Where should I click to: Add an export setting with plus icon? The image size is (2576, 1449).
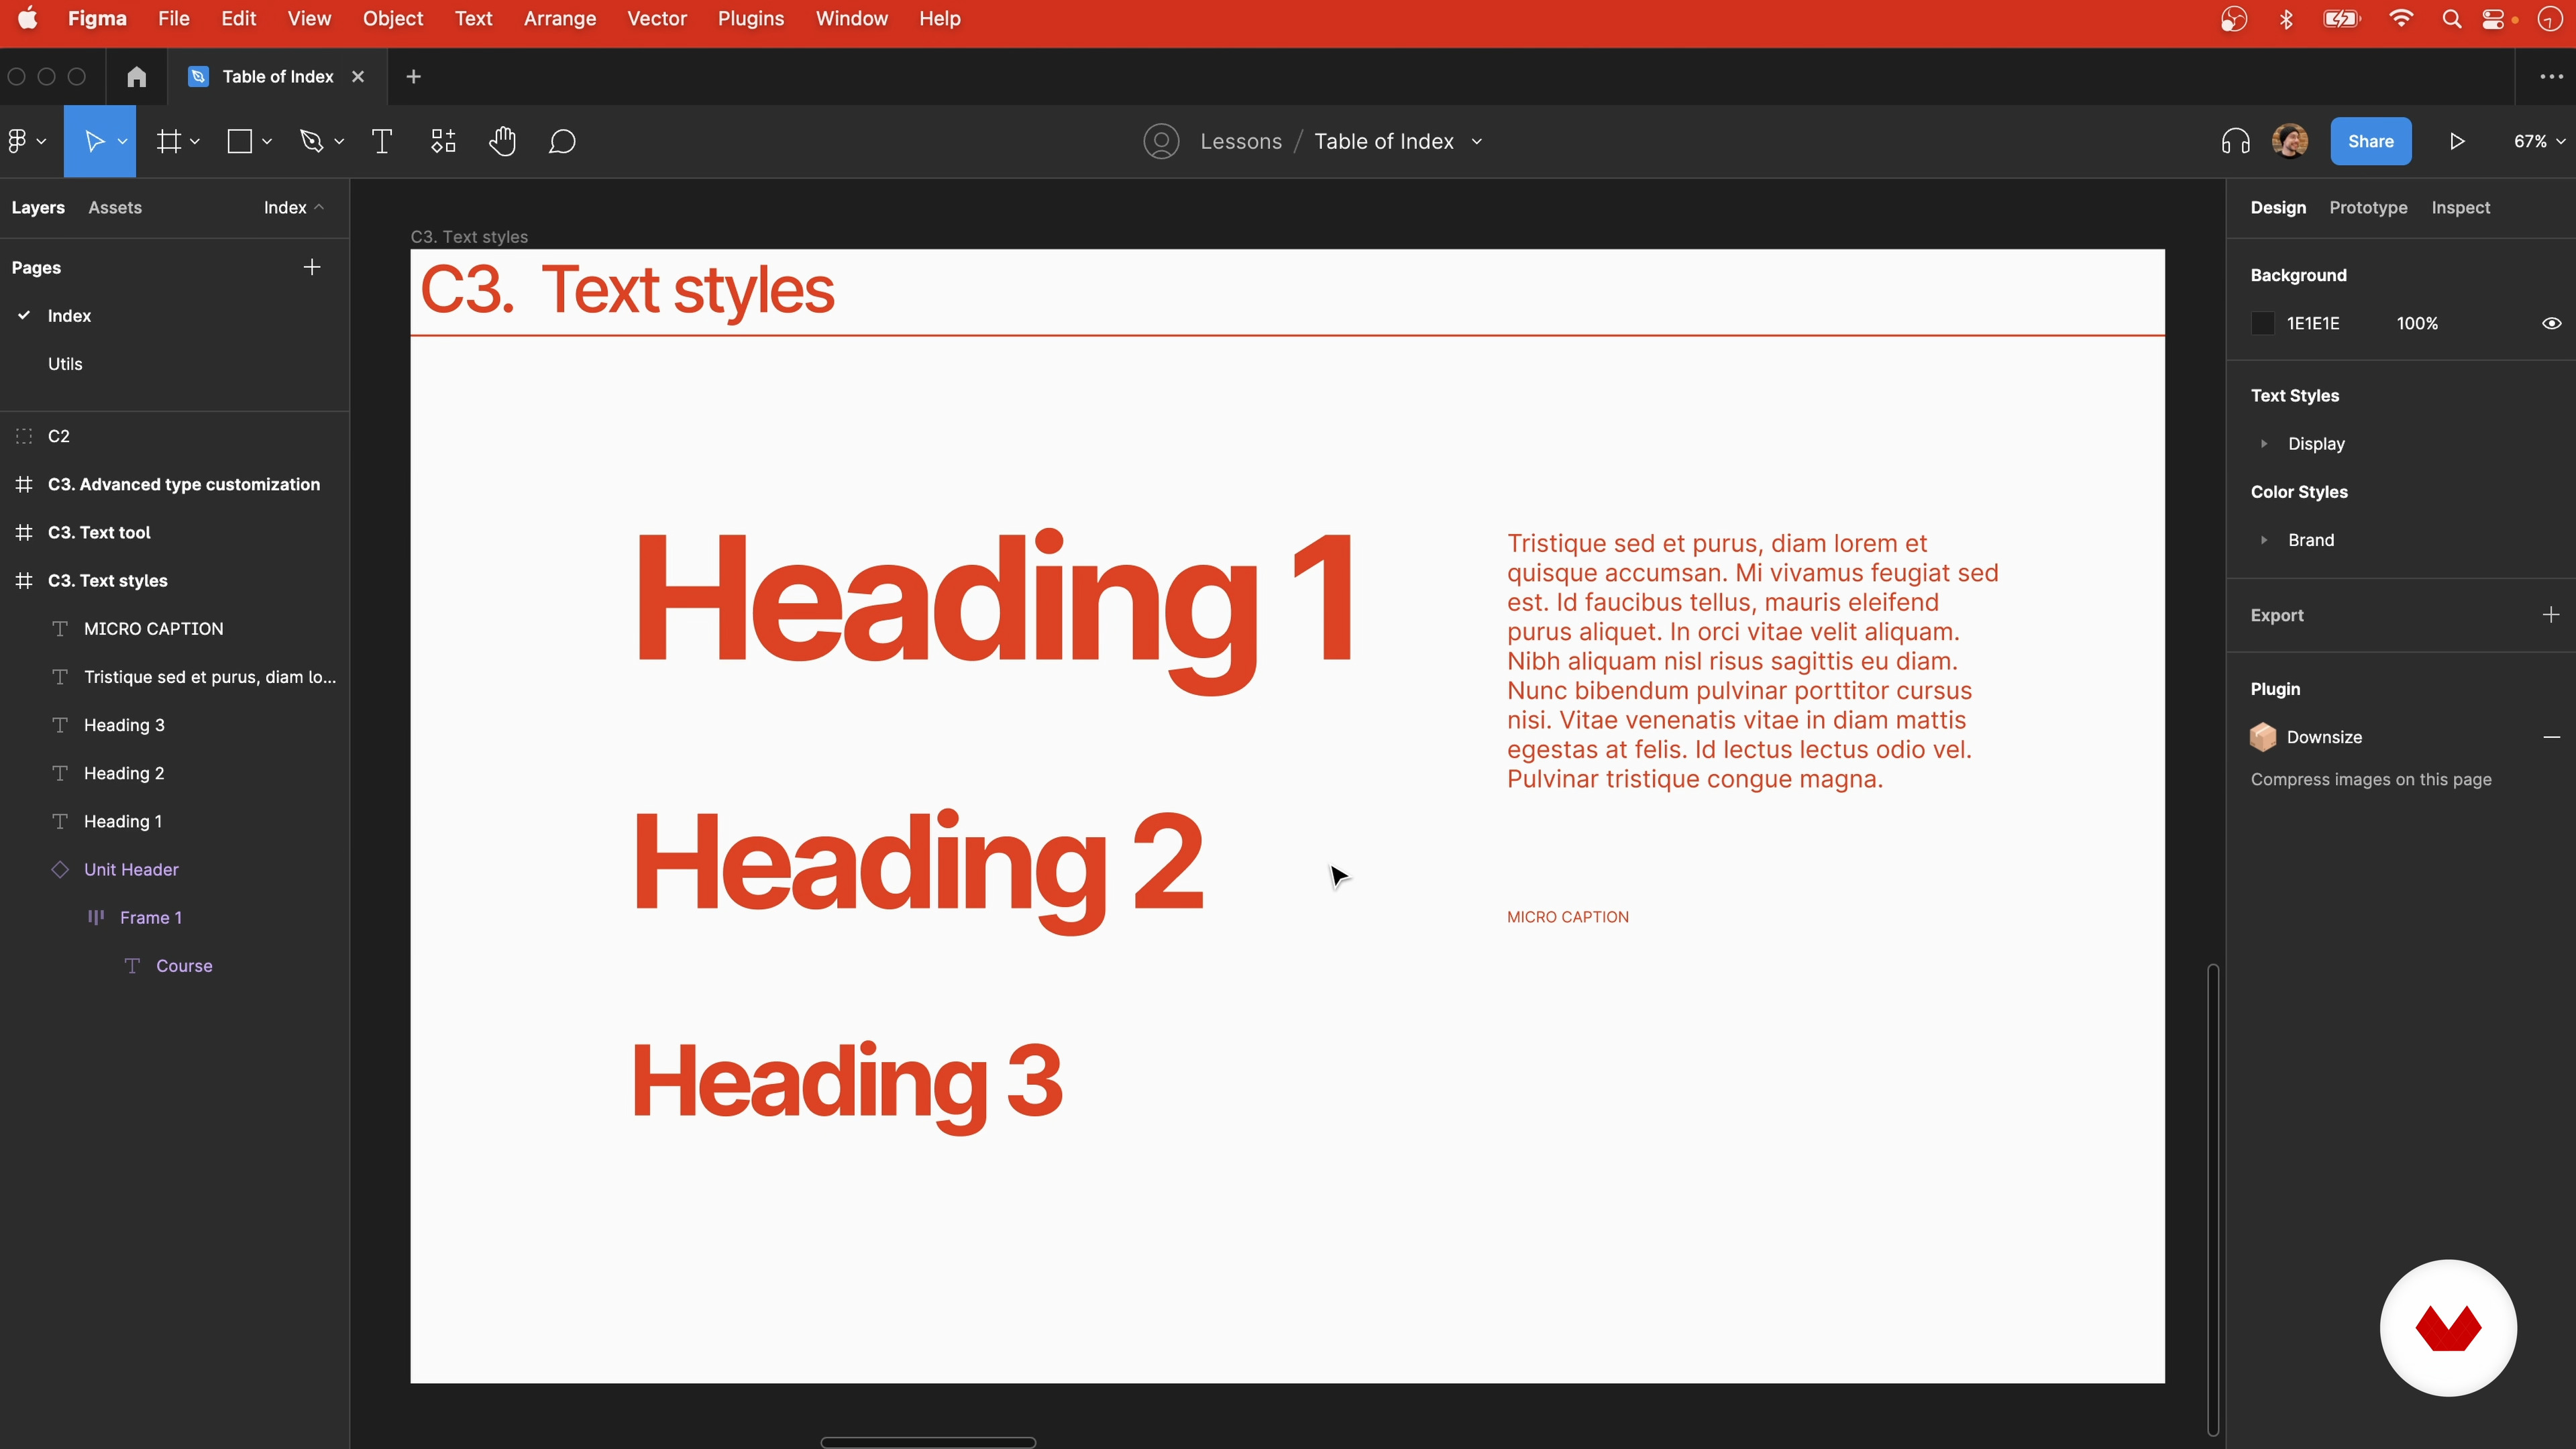coord(2551,615)
